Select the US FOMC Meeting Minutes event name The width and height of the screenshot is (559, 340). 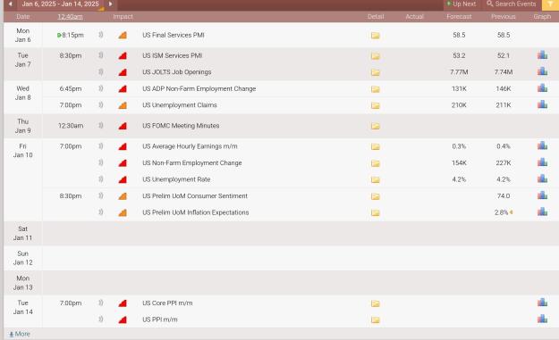coord(181,126)
